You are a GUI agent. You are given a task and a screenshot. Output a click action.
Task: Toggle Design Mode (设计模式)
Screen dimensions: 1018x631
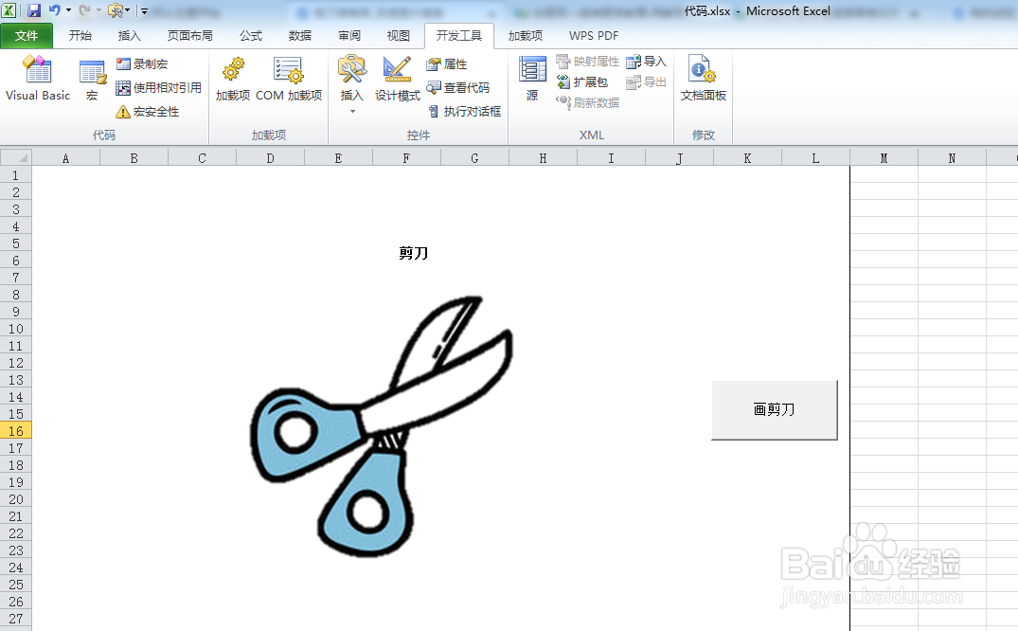(397, 81)
